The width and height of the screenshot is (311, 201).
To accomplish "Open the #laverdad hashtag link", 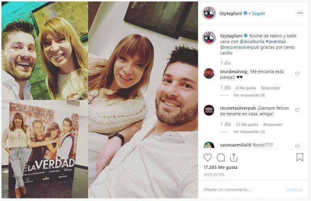I will [x=276, y=41].
